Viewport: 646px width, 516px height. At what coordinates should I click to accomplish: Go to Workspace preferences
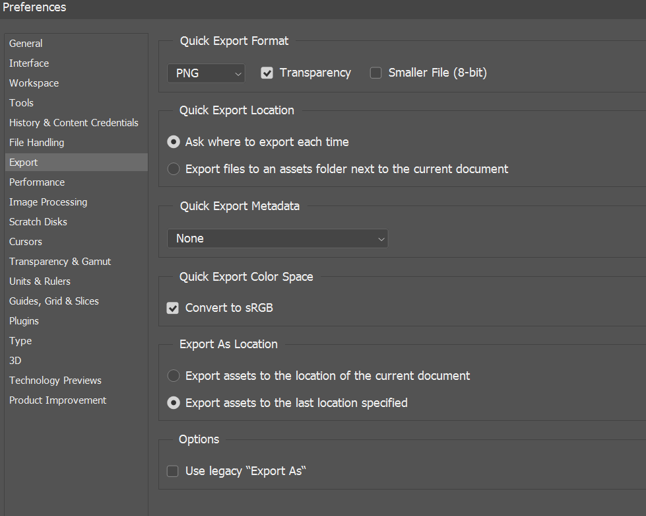(34, 83)
